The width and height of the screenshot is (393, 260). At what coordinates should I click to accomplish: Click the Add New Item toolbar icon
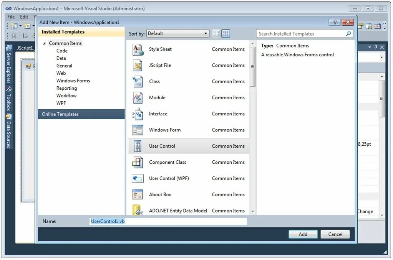(27, 26)
